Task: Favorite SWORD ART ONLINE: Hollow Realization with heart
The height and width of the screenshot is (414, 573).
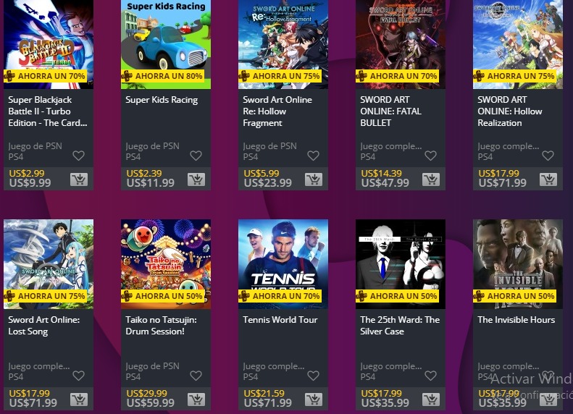Action: tap(548, 156)
